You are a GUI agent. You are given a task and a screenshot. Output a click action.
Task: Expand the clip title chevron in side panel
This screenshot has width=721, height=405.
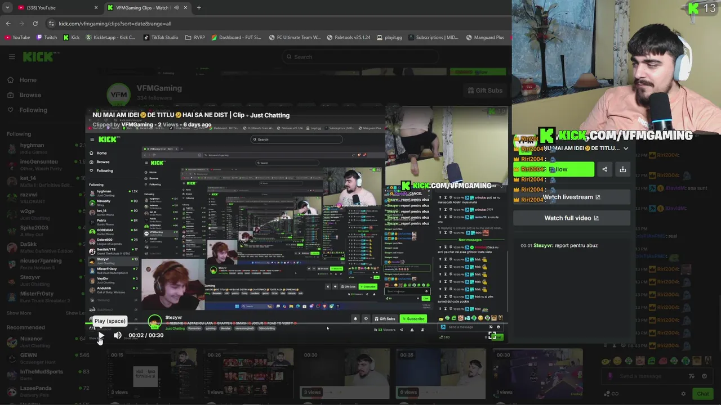click(x=626, y=148)
